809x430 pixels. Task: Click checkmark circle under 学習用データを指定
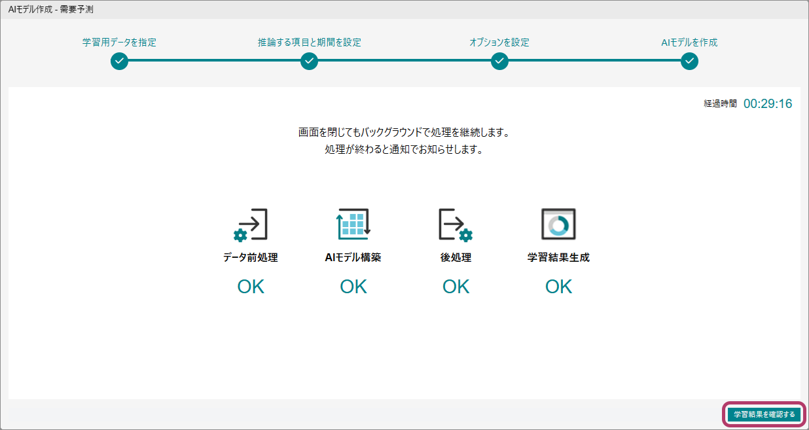119,61
